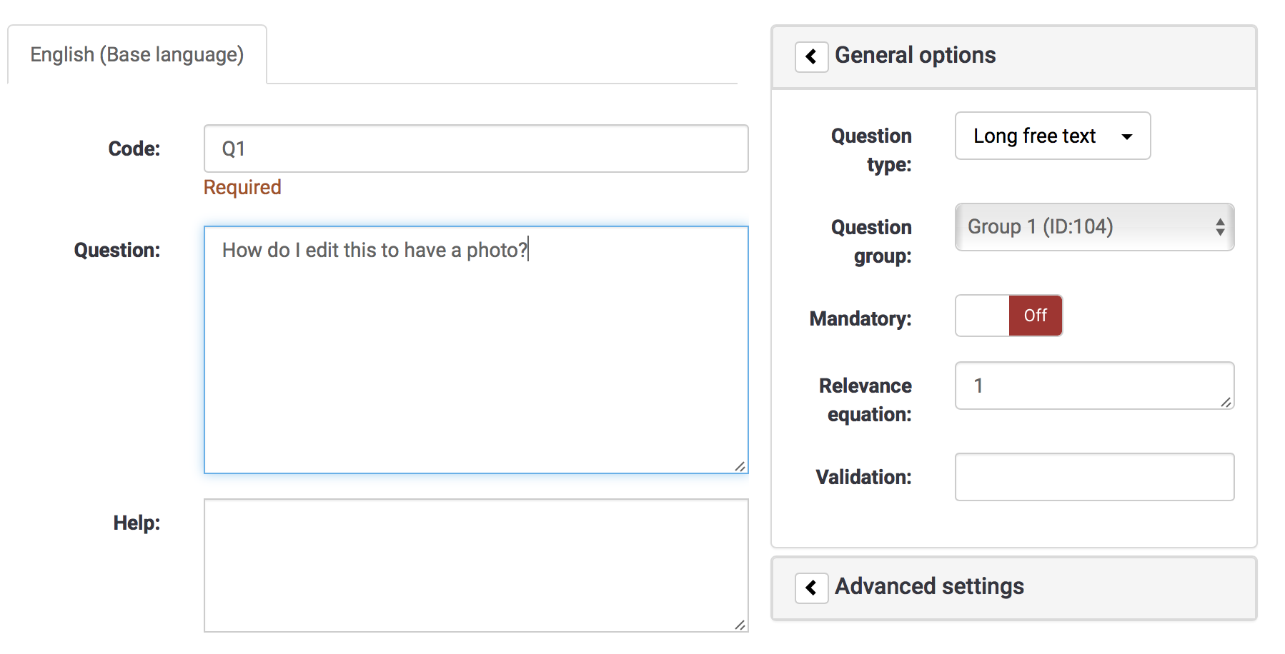Open the Long free text dropdown

[1052, 136]
